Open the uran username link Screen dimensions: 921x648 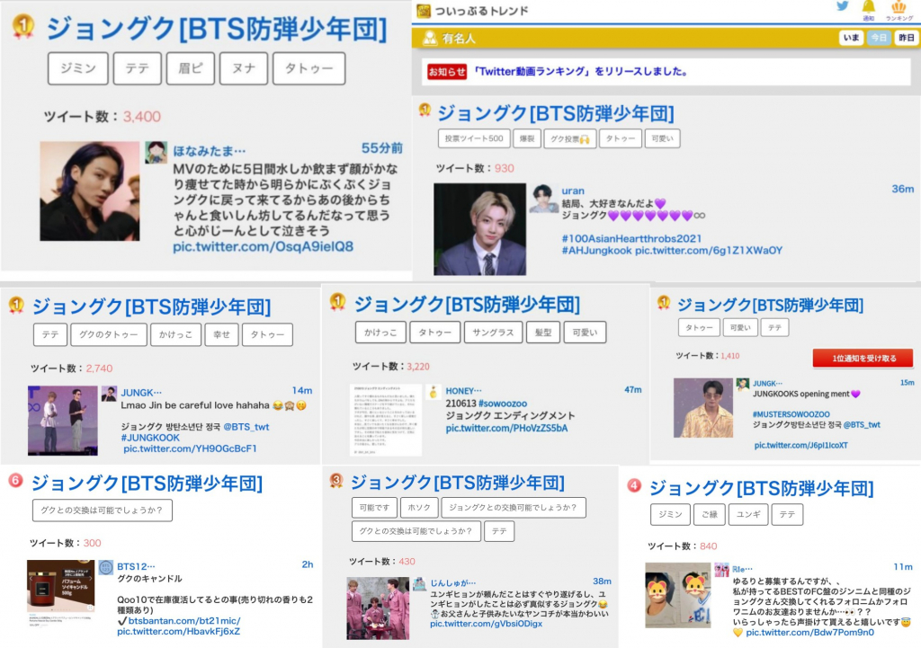tap(573, 191)
